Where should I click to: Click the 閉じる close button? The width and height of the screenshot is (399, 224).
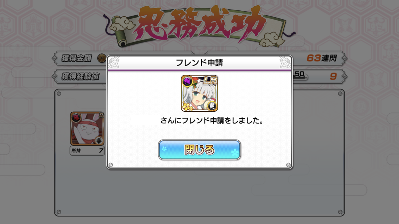click(x=199, y=150)
